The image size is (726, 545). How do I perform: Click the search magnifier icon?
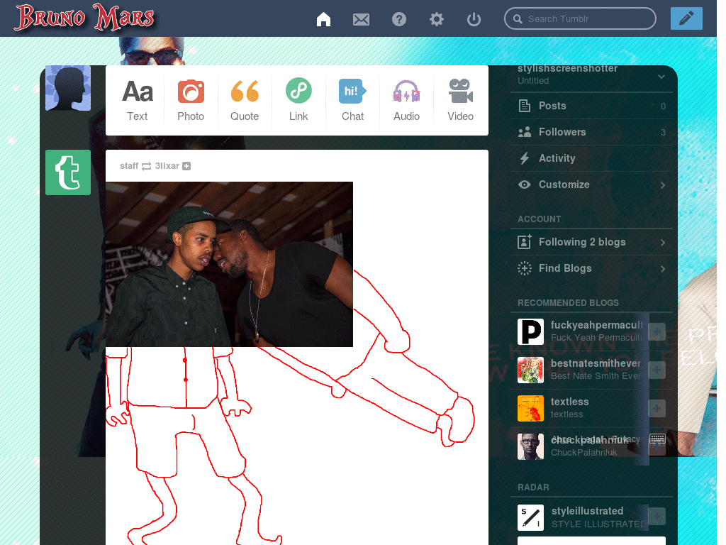tap(518, 19)
